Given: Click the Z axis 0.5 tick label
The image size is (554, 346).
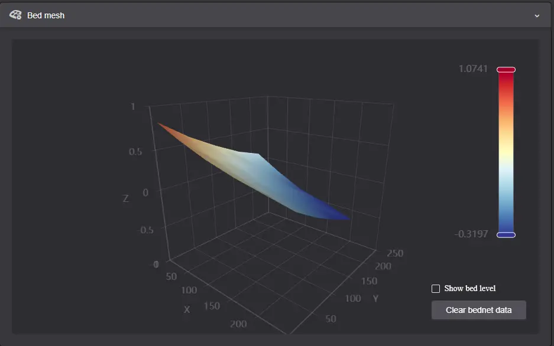Looking at the screenshot, I should (x=135, y=152).
